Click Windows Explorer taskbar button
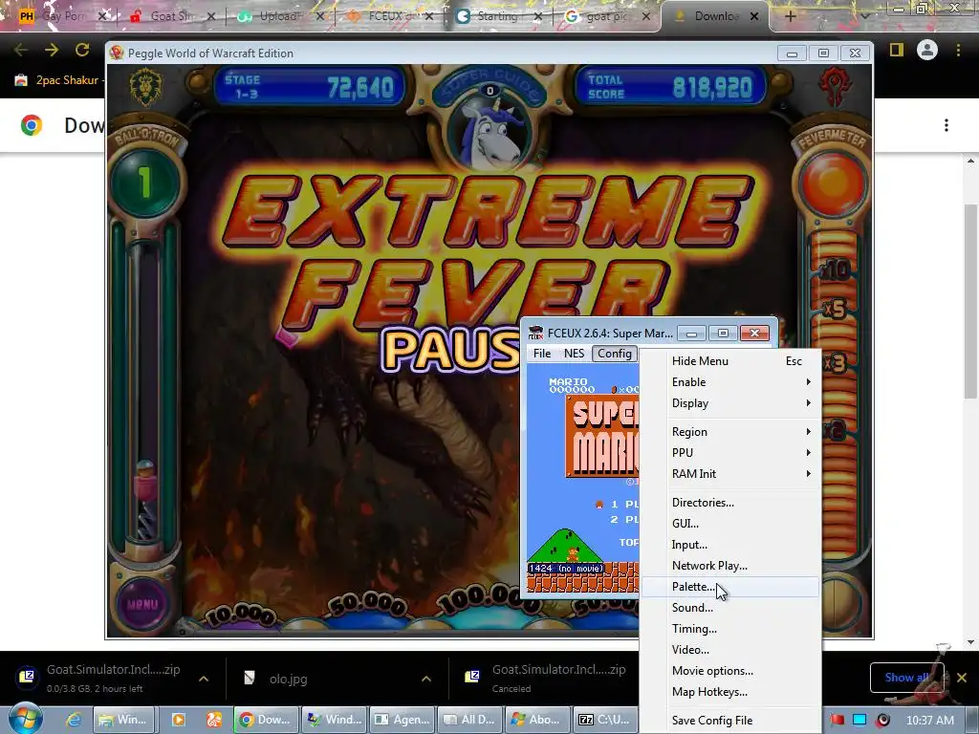The height and width of the screenshot is (734, 979). pyautogui.click(x=122, y=720)
